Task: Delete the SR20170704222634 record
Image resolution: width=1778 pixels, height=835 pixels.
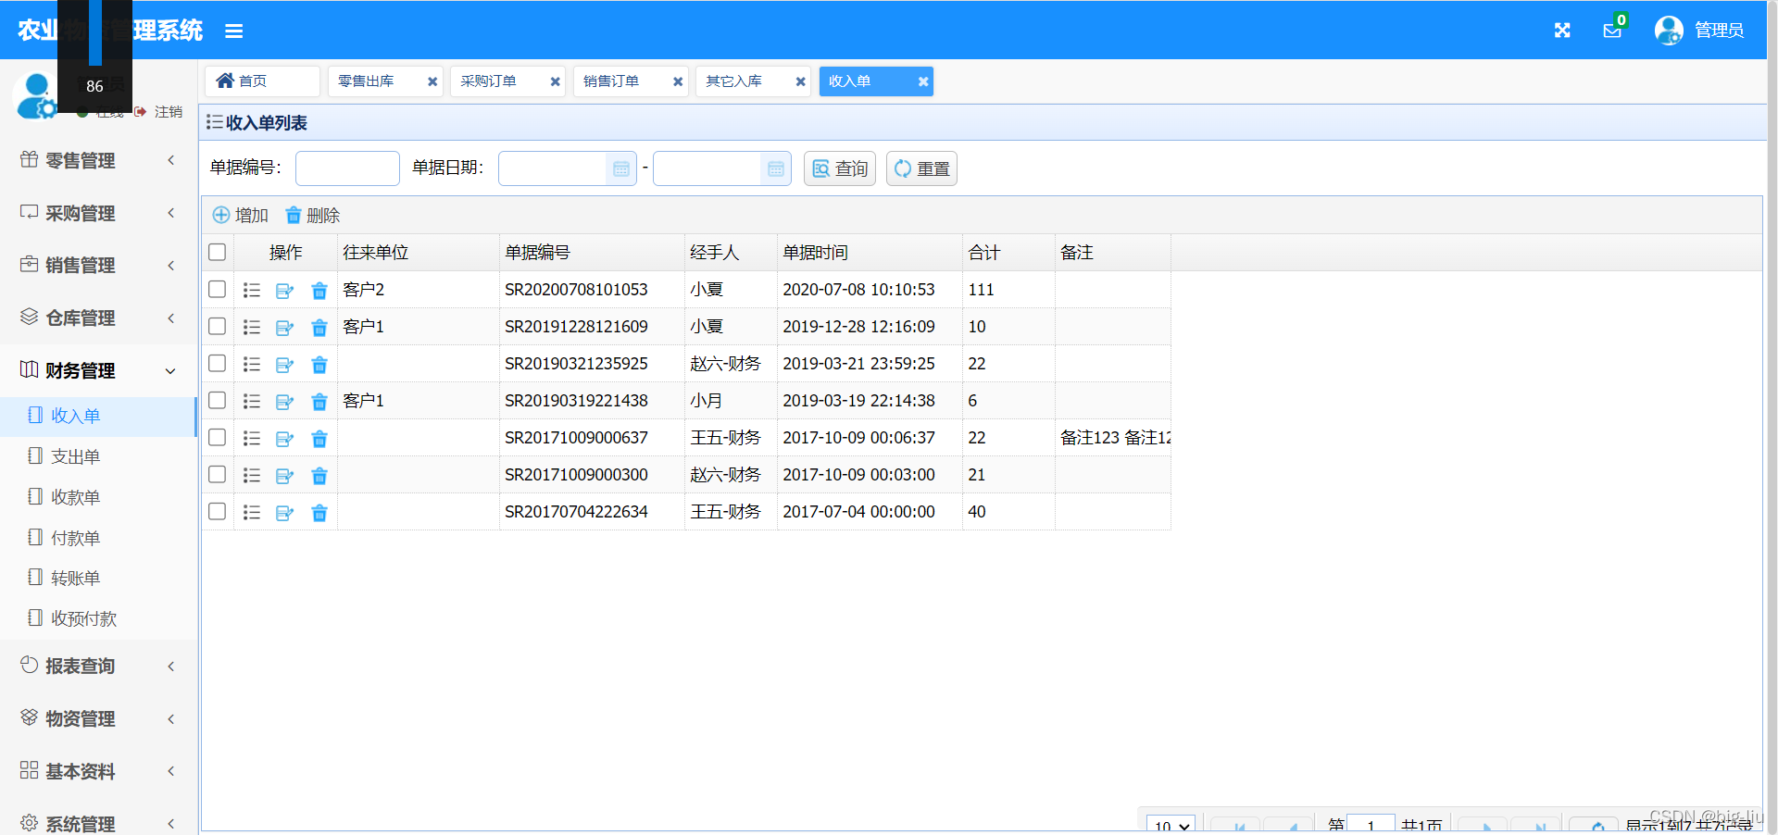Action: [x=319, y=513]
